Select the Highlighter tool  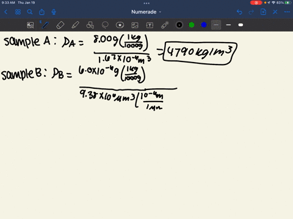click(x=75, y=25)
